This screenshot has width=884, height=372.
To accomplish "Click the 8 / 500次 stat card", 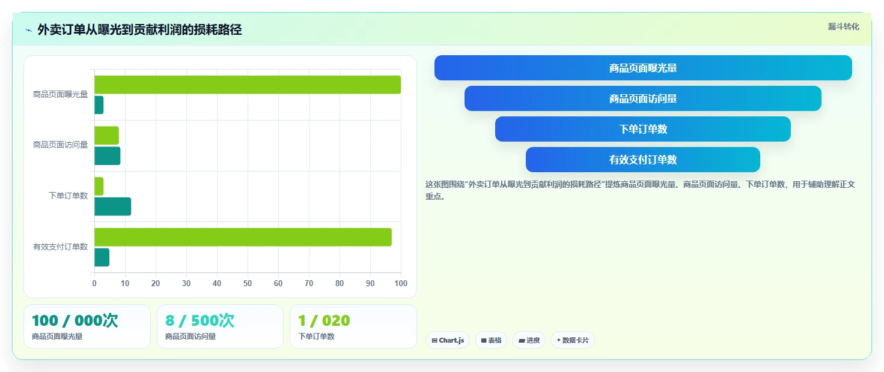I will coord(220,326).
